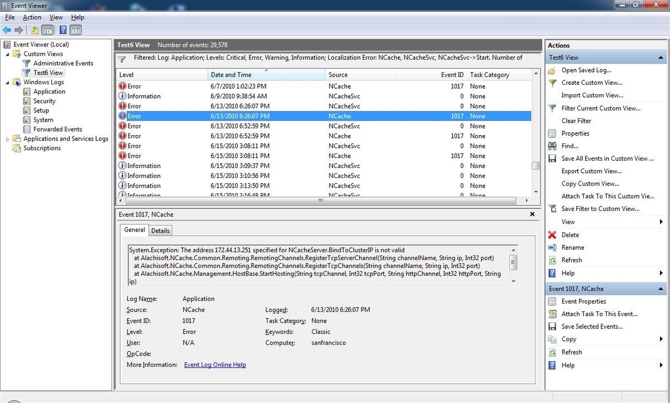Select Administrative Events filter icon in tree
The image size is (670, 403).
(26, 63)
